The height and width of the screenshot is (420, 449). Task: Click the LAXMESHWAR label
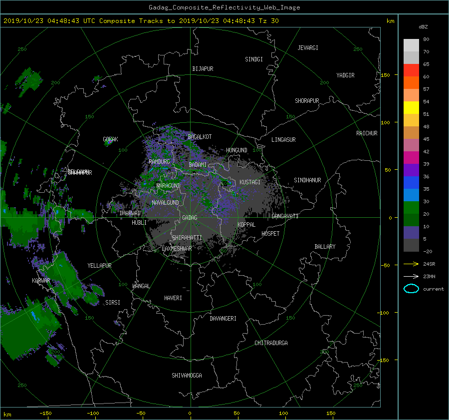pyautogui.click(x=177, y=249)
